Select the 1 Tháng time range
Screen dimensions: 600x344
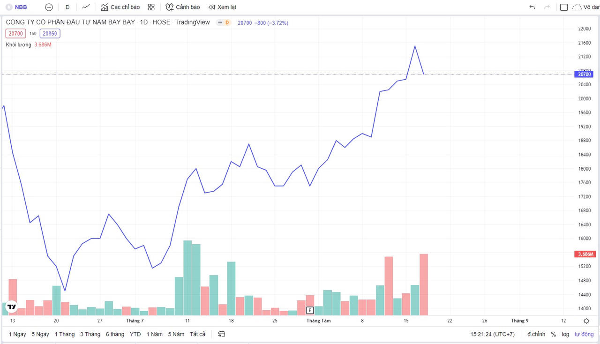(65, 334)
